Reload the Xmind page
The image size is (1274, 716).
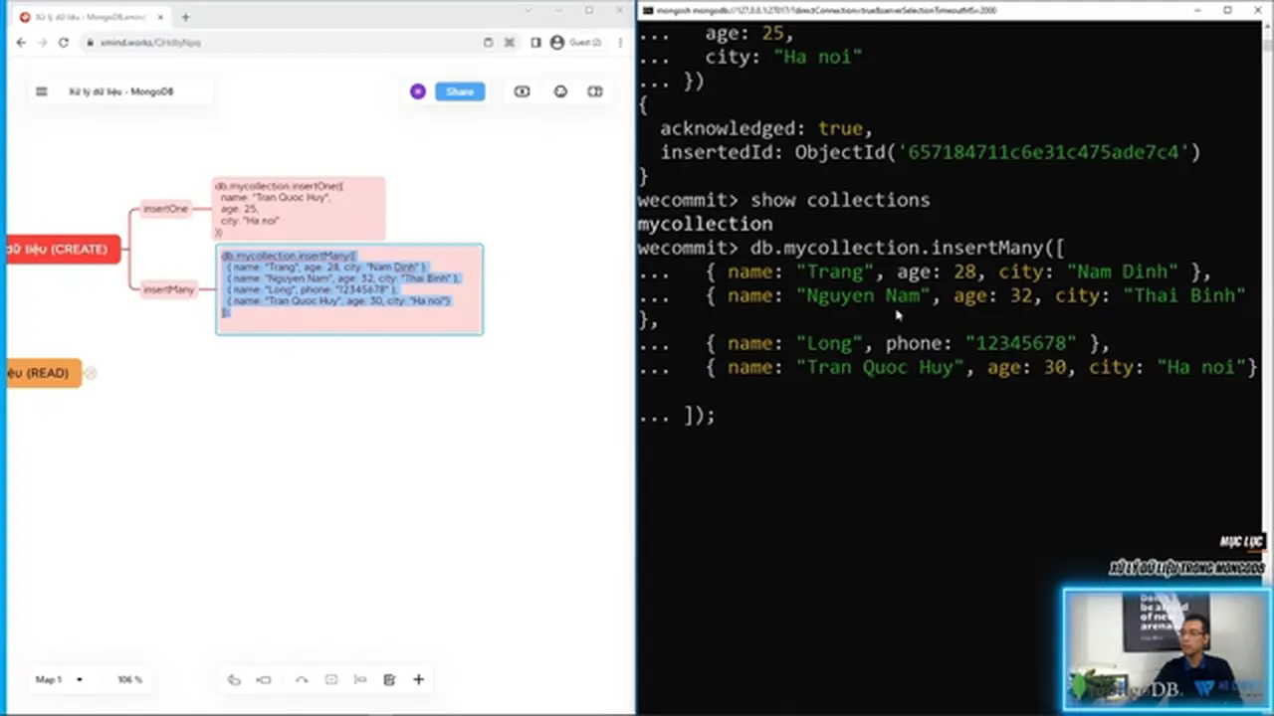(x=64, y=43)
